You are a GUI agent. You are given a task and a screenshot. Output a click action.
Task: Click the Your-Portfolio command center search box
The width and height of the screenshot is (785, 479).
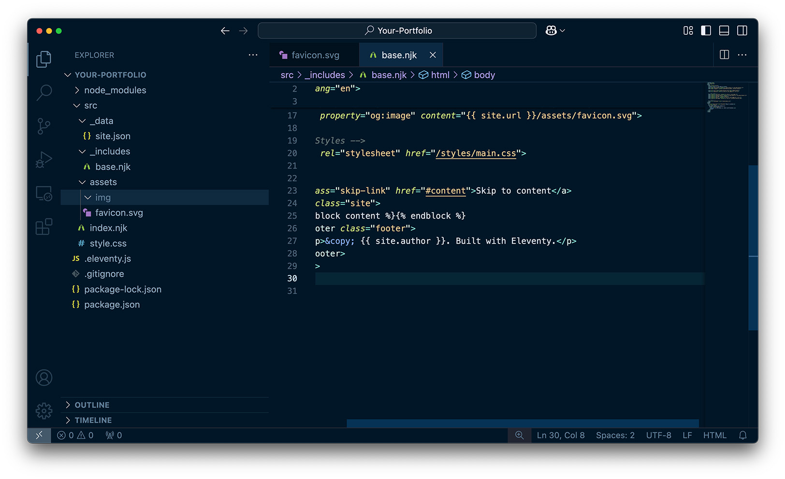tap(397, 30)
